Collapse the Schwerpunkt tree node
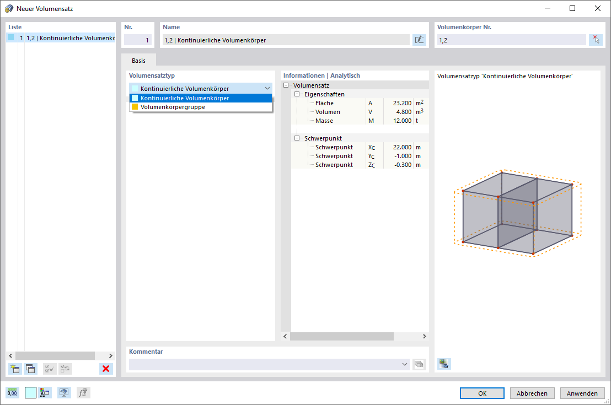This screenshot has height=405, width=611. pyautogui.click(x=297, y=138)
